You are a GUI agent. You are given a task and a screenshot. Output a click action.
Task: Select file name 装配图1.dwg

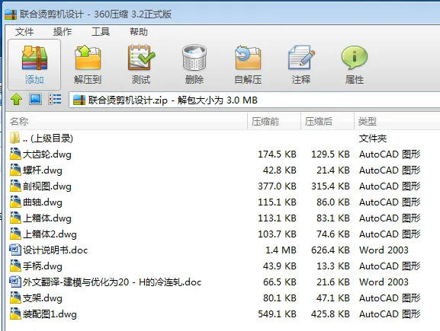pyautogui.click(x=50, y=314)
